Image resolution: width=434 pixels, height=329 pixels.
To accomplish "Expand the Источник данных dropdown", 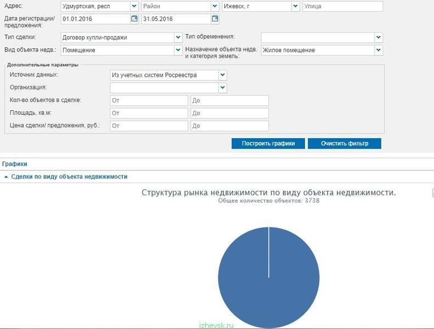I will (x=223, y=75).
